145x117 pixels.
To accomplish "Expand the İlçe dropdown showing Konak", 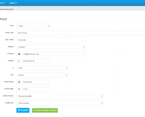I will point(42,75).
